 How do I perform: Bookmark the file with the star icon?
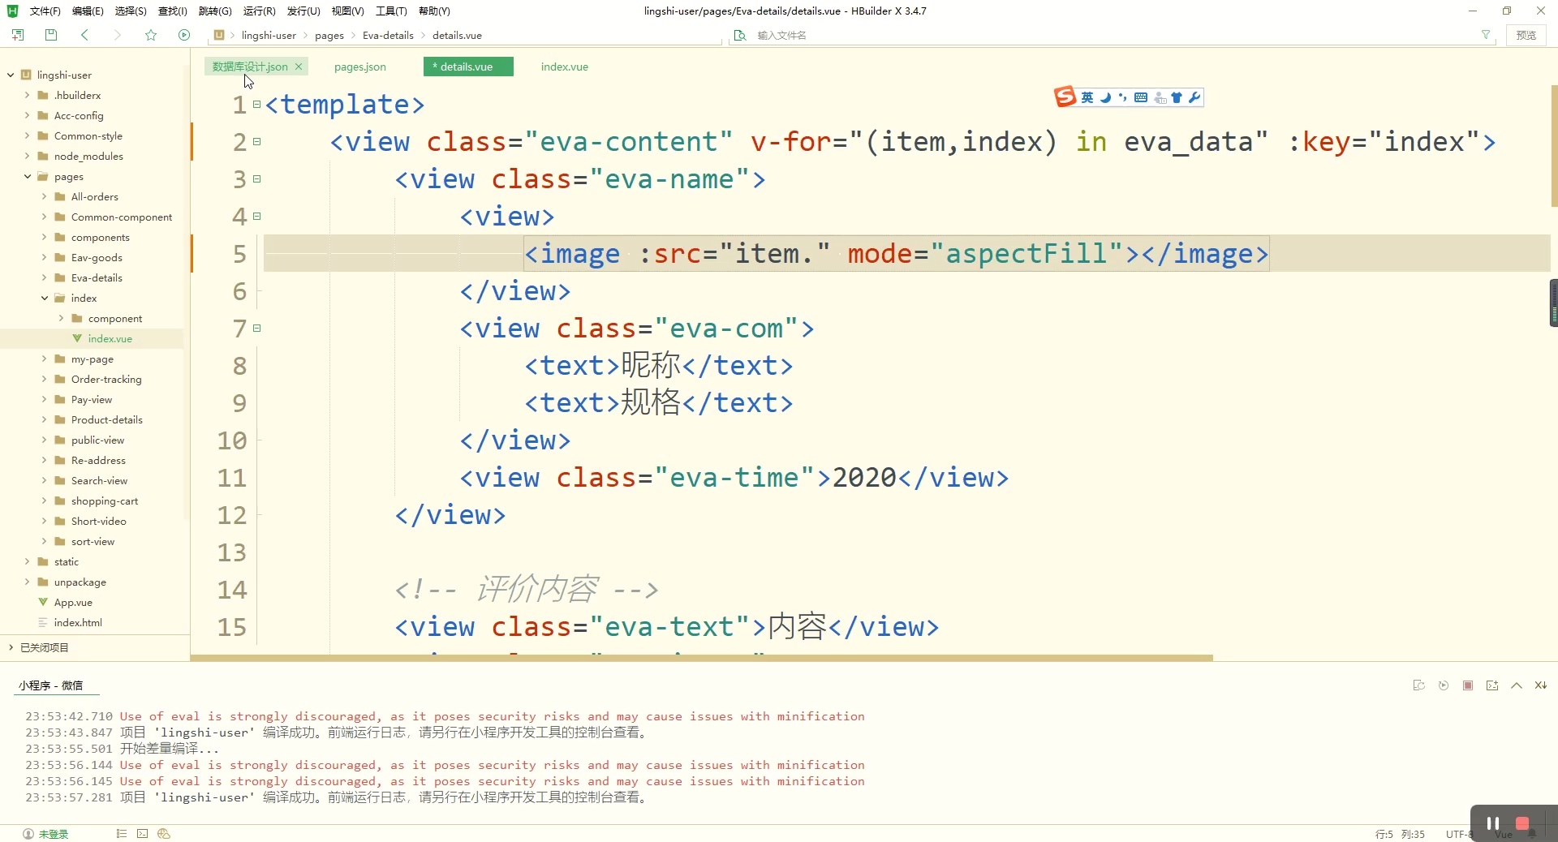pos(151,35)
